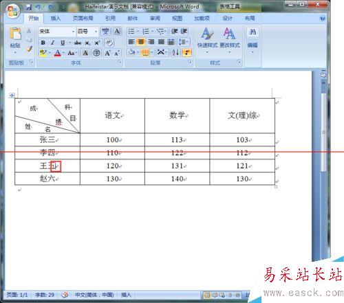Open the 布局 table tools tab

(250, 19)
